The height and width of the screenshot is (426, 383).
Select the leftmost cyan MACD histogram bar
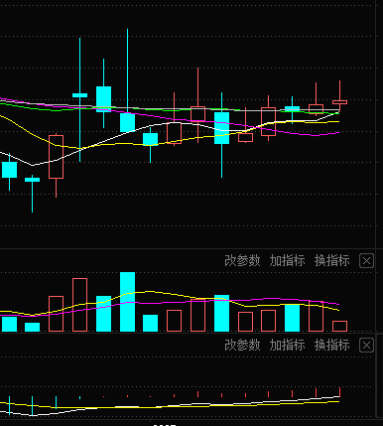tap(9, 405)
